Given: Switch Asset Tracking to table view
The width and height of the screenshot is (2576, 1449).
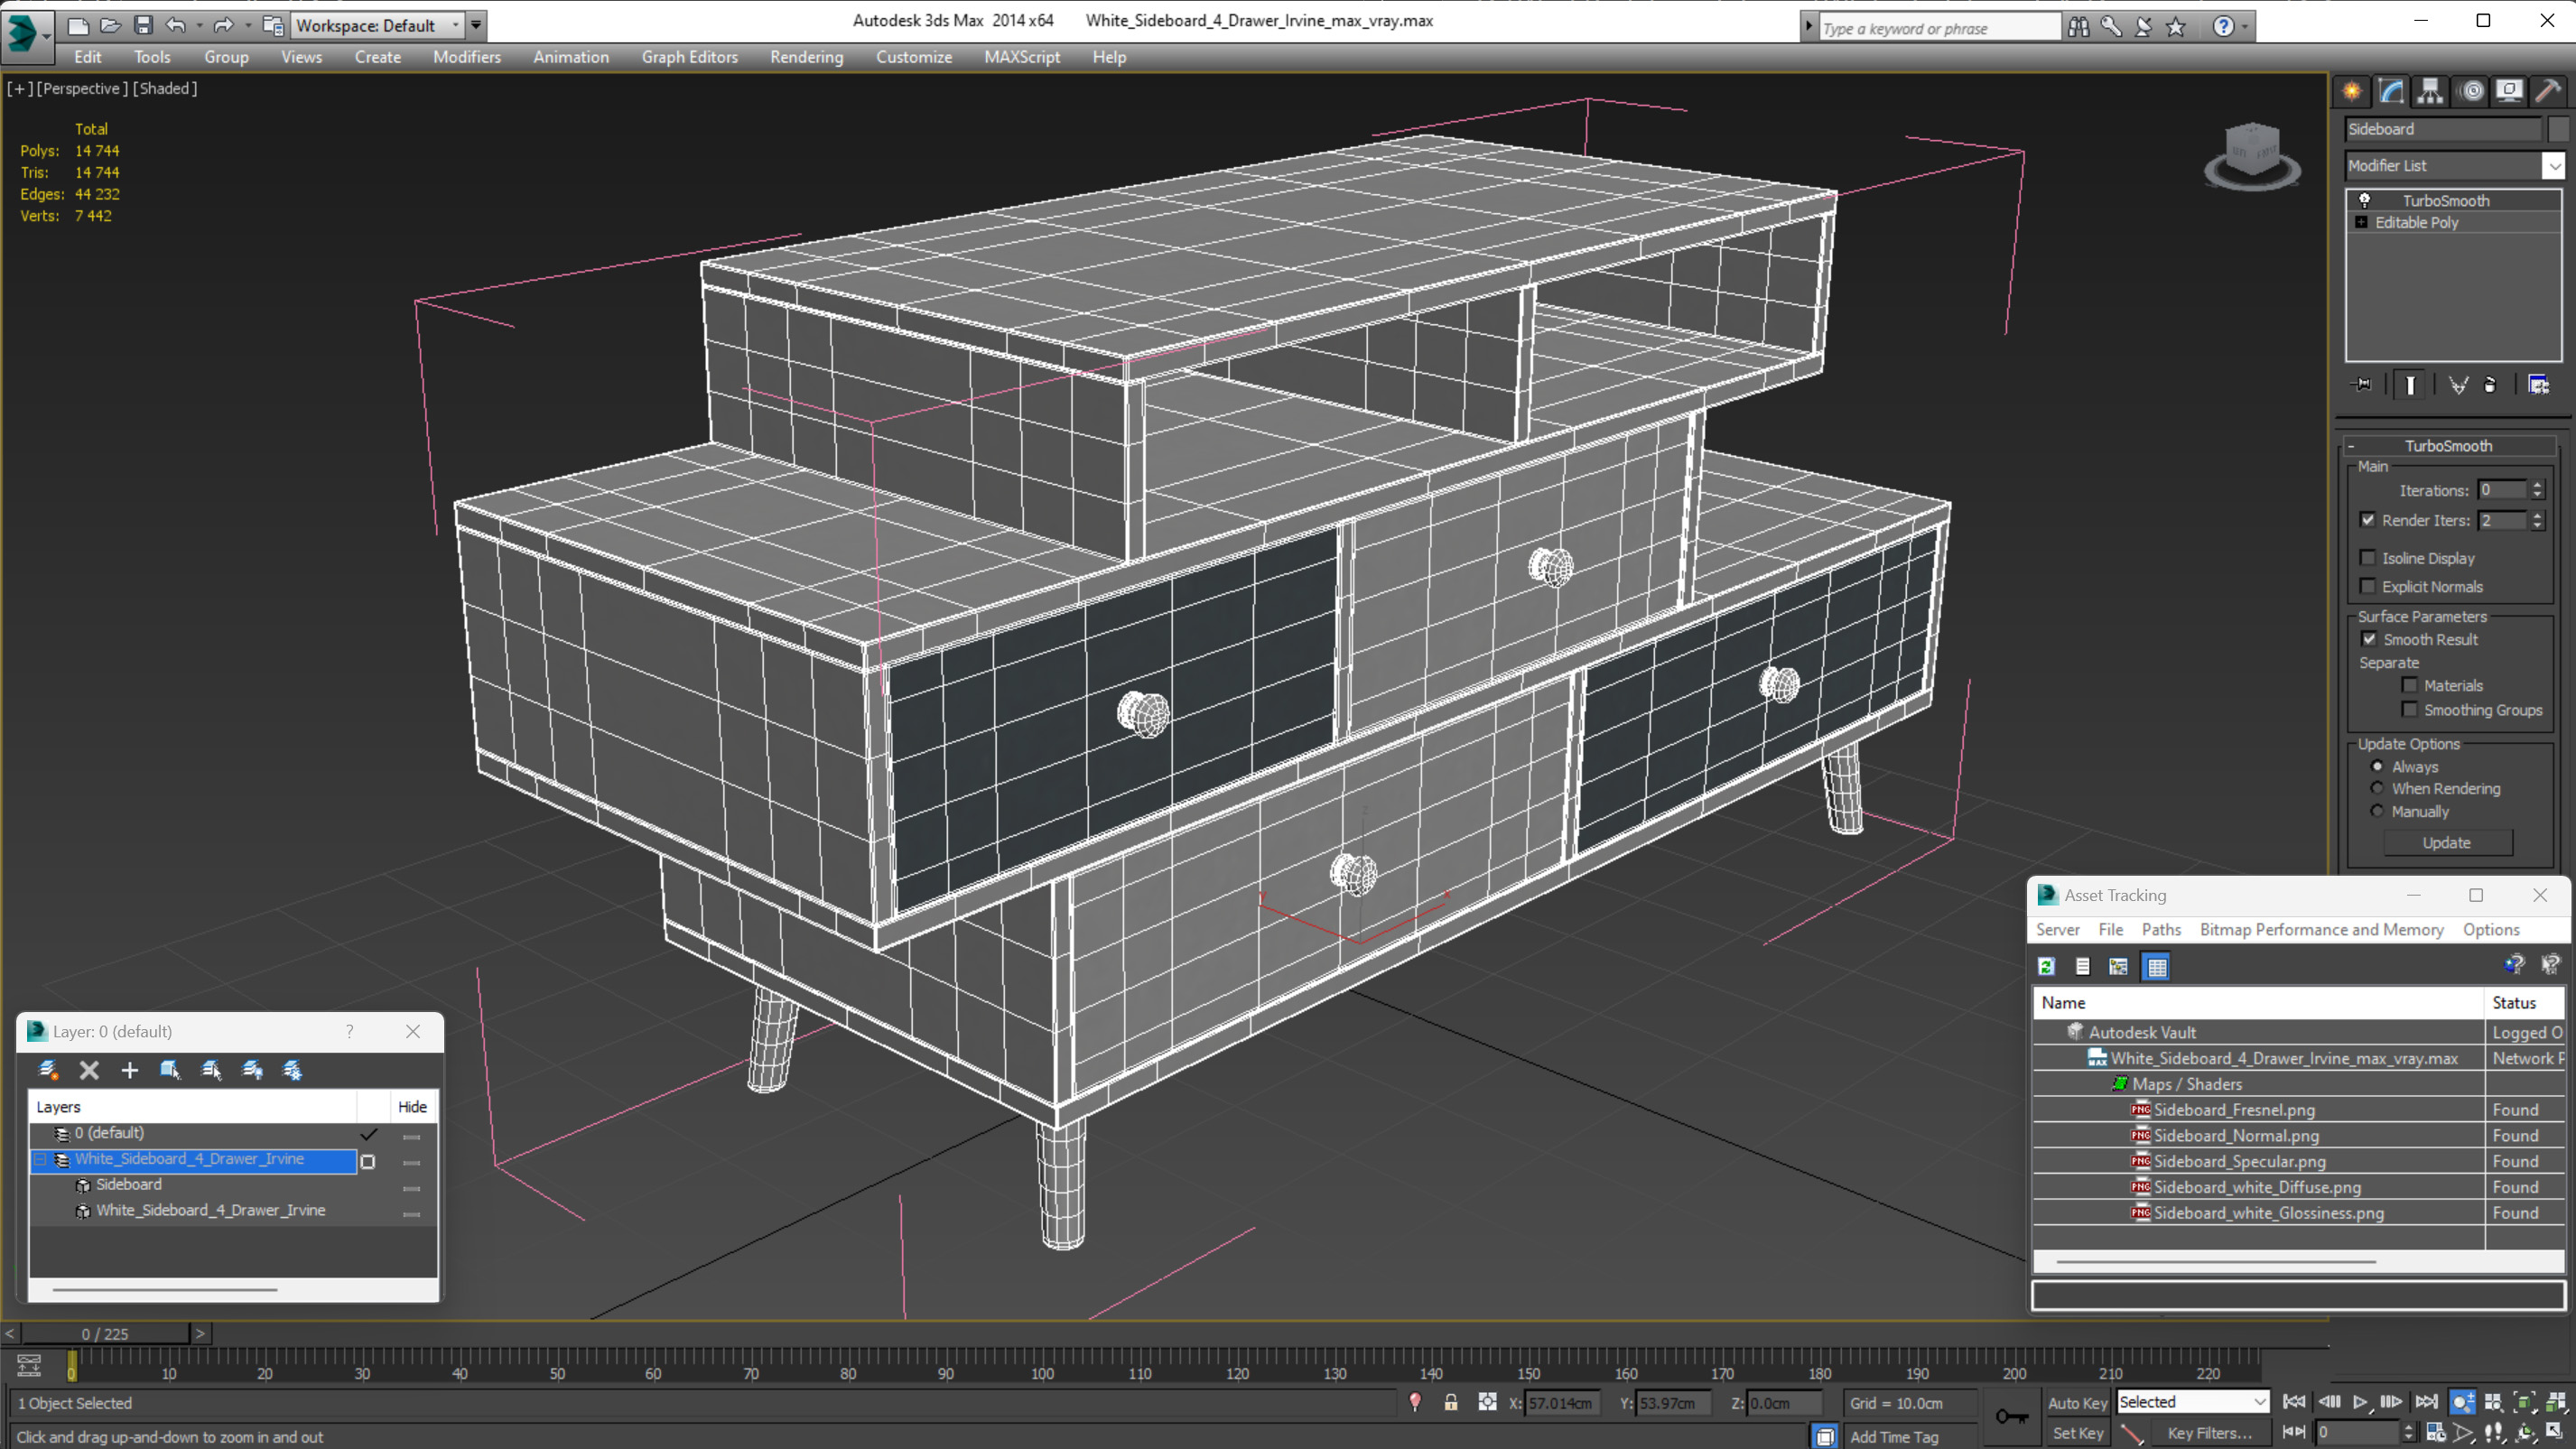Looking at the screenshot, I should tap(2156, 966).
